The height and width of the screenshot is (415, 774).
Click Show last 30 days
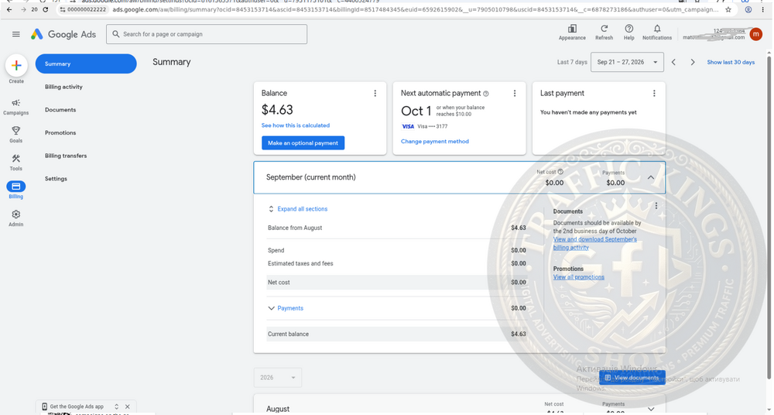coord(731,62)
